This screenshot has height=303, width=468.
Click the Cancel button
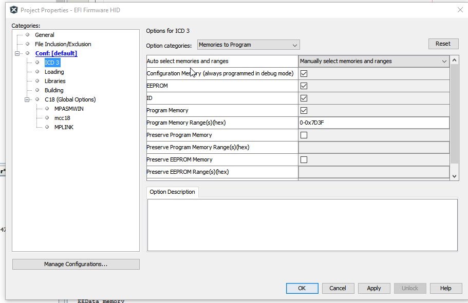(338, 289)
